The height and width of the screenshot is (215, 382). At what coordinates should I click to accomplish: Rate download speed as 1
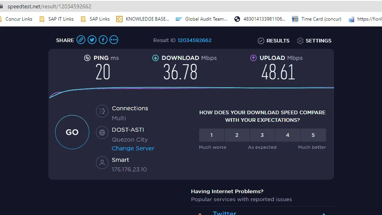211,135
